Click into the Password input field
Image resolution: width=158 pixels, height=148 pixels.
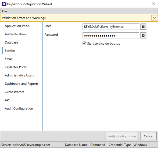pyautogui.click(x=111, y=35)
